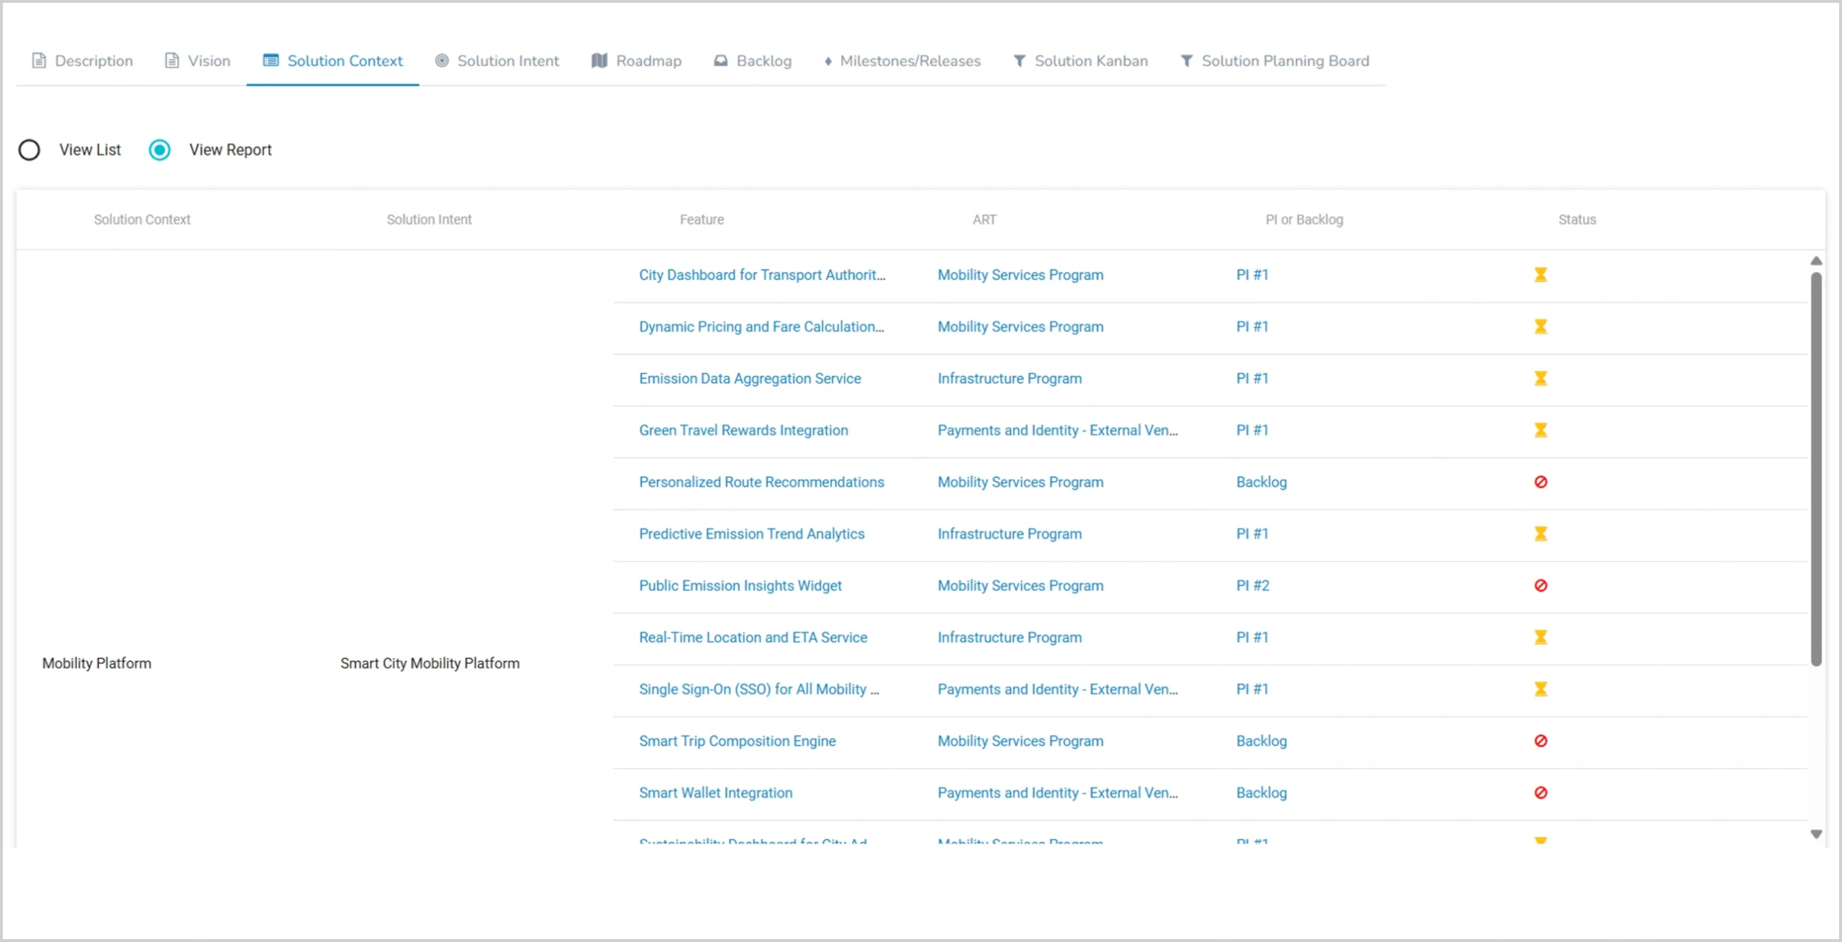Click hourglass status icon for City Dashboard row
The image size is (1842, 942).
pyautogui.click(x=1540, y=275)
